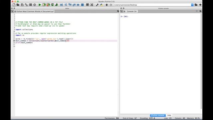This screenshot has height=120, width=213.
Task: Open the IPython console options icon
Action: (200, 11)
